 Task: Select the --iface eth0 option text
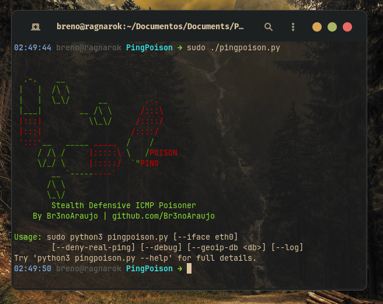[206, 237]
